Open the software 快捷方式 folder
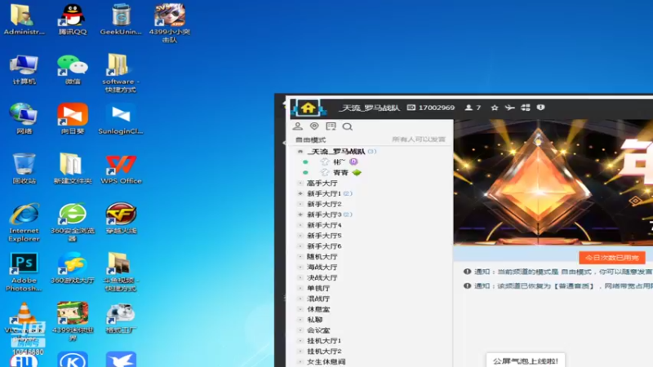 point(121,73)
